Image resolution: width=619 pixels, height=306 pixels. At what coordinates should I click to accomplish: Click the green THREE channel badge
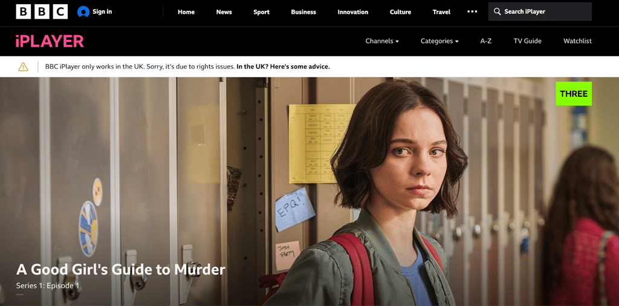574,94
